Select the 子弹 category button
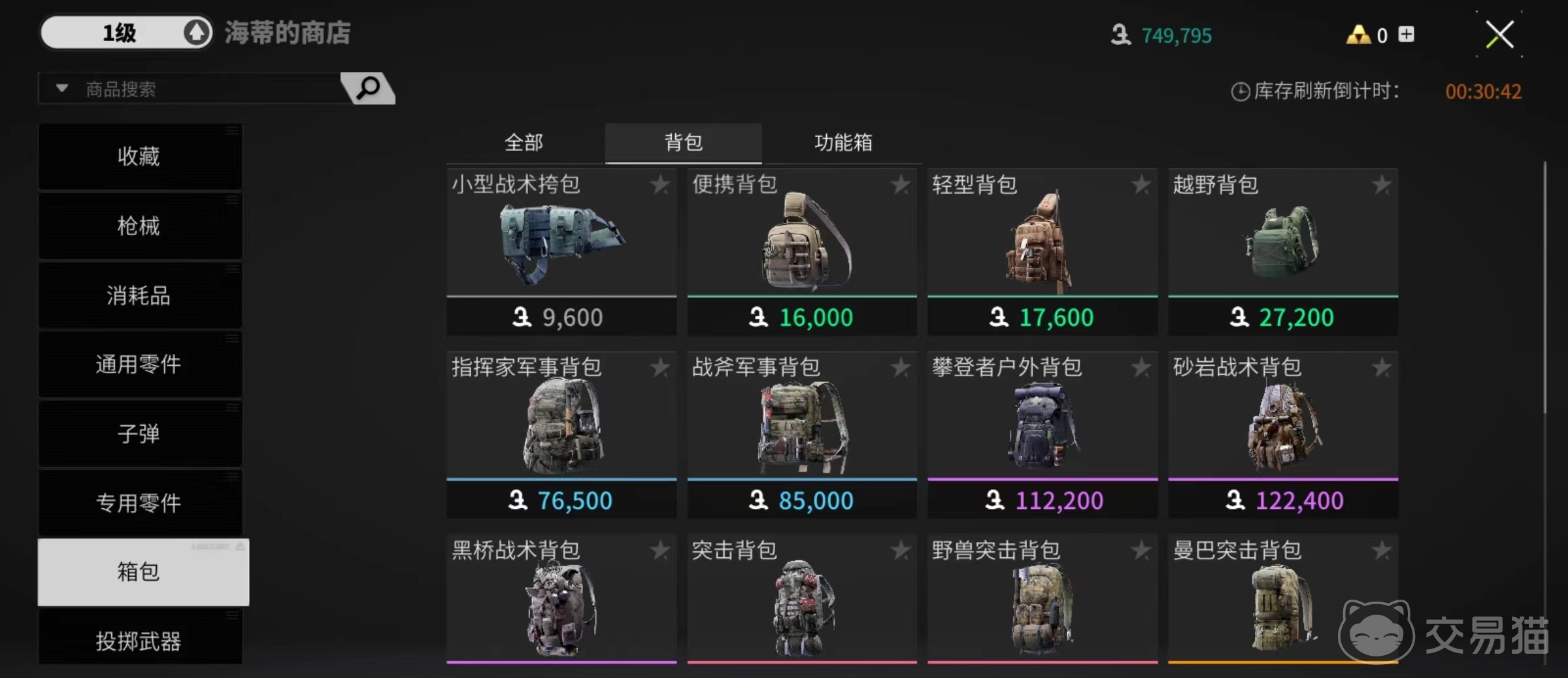This screenshot has width=1568, height=678. [x=140, y=434]
